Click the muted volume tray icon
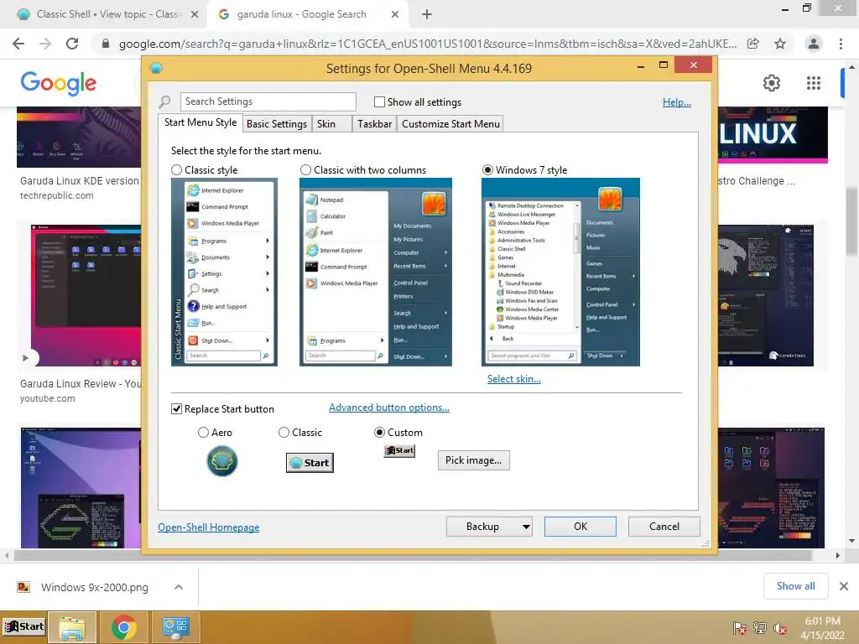Image resolution: width=859 pixels, height=644 pixels. (780, 628)
